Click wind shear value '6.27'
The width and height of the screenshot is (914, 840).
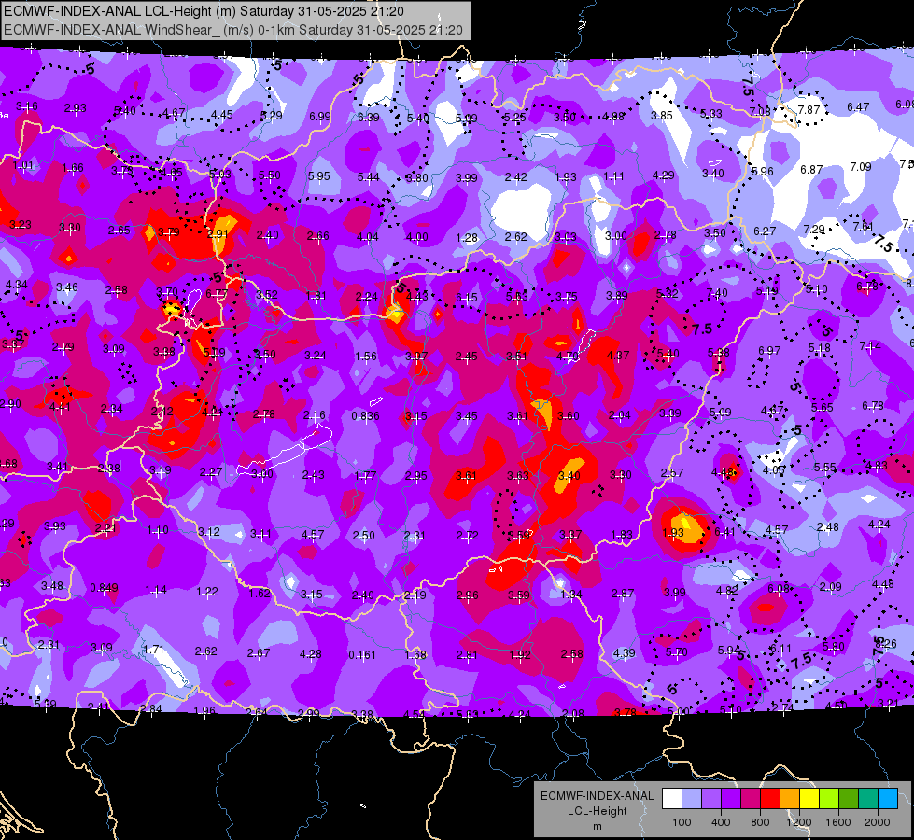[x=765, y=231]
